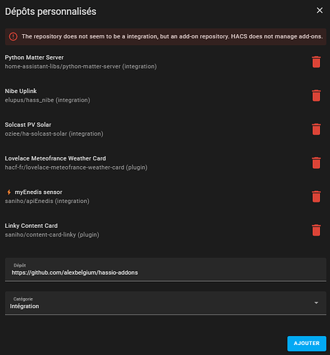Screen dimensions: 330x355
Task: Click the lightning bolt icon beside myEnedis
Action: click(x=9, y=192)
